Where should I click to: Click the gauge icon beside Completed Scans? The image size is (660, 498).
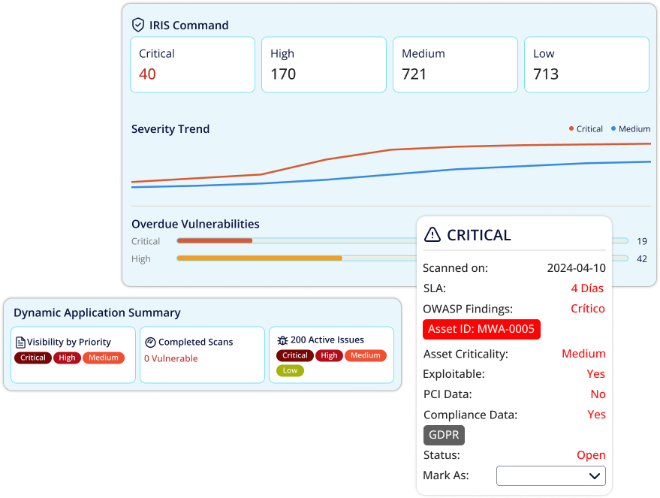pos(150,343)
